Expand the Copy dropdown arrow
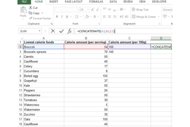Viewport: 190px width, 127px height. (x=42, y=13)
